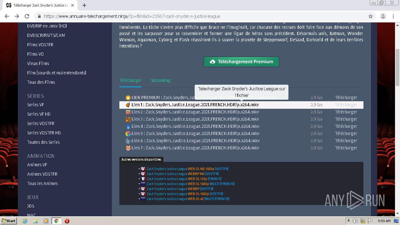Click Télécharger on the Lien 7 row

(x=346, y=148)
